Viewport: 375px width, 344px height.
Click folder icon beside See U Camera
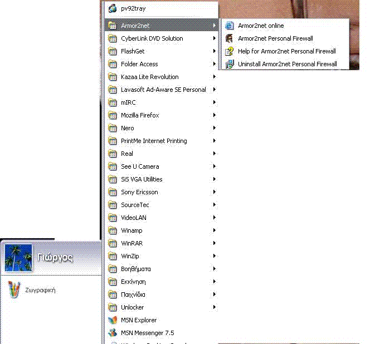[x=113, y=166]
